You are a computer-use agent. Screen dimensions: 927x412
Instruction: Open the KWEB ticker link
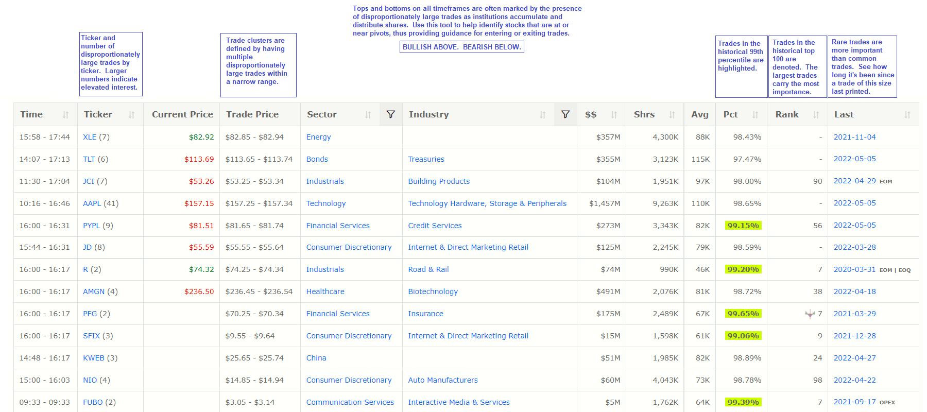(94, 358)
